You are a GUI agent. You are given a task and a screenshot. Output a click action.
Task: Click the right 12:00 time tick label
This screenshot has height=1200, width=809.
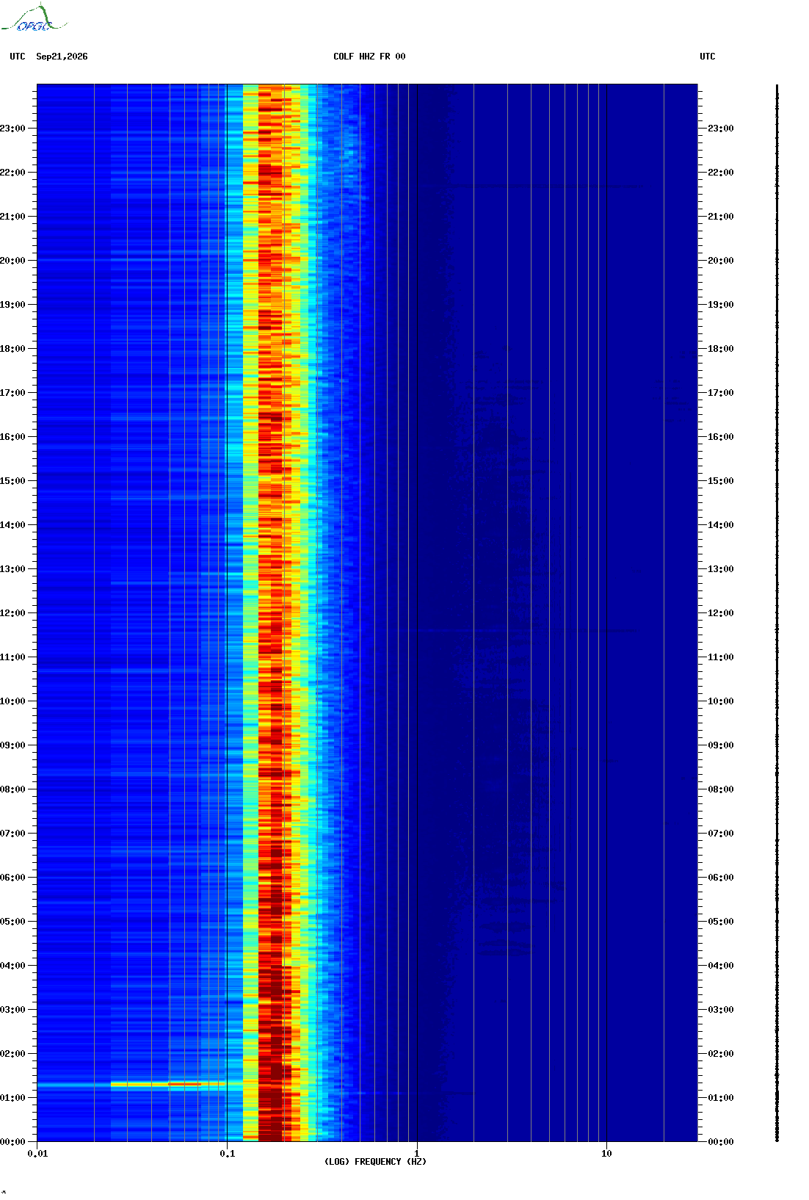coord(720,613)
